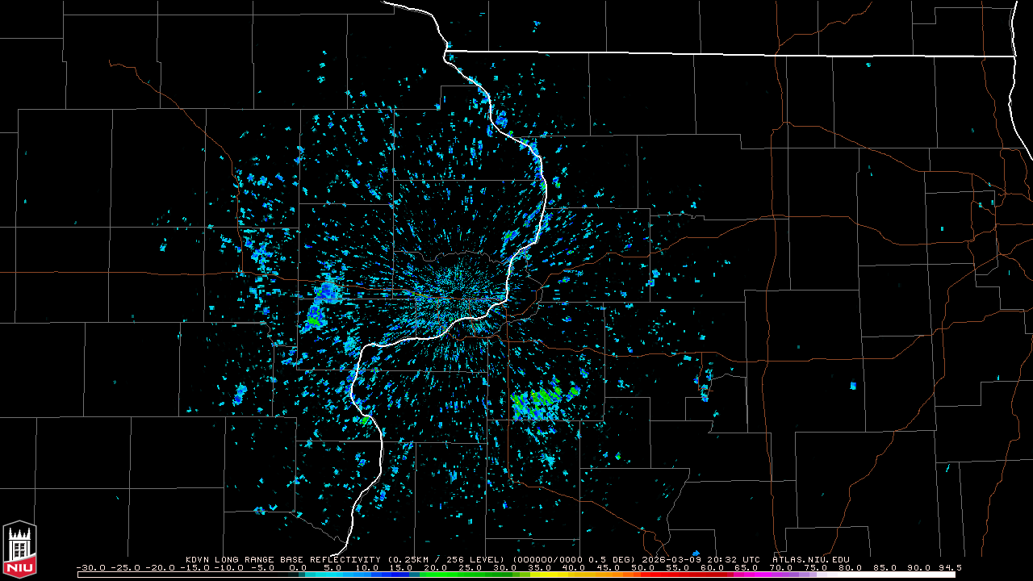Click the isolated blue echo far east of radar
This screenshot has width=1033, height=581.
tap(853, 386)
